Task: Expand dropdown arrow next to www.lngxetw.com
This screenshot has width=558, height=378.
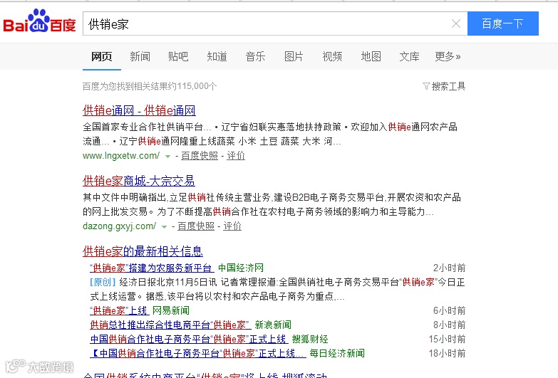Action: 167,156
